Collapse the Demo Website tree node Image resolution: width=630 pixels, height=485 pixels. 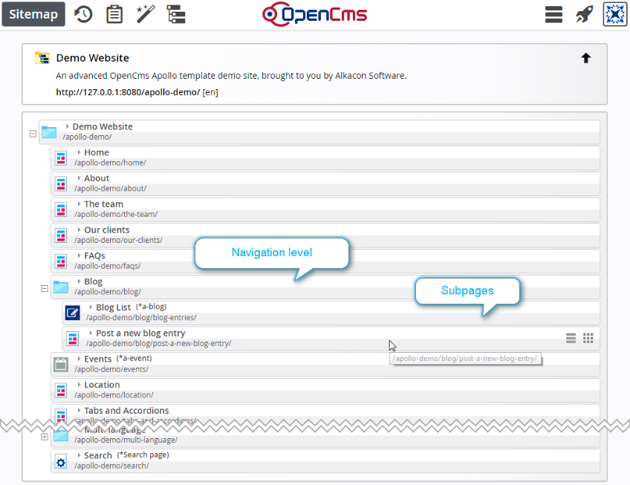click(x=33, y=132)
